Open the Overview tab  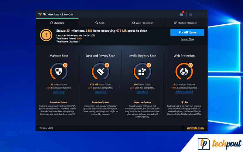[x=57, y=23]
